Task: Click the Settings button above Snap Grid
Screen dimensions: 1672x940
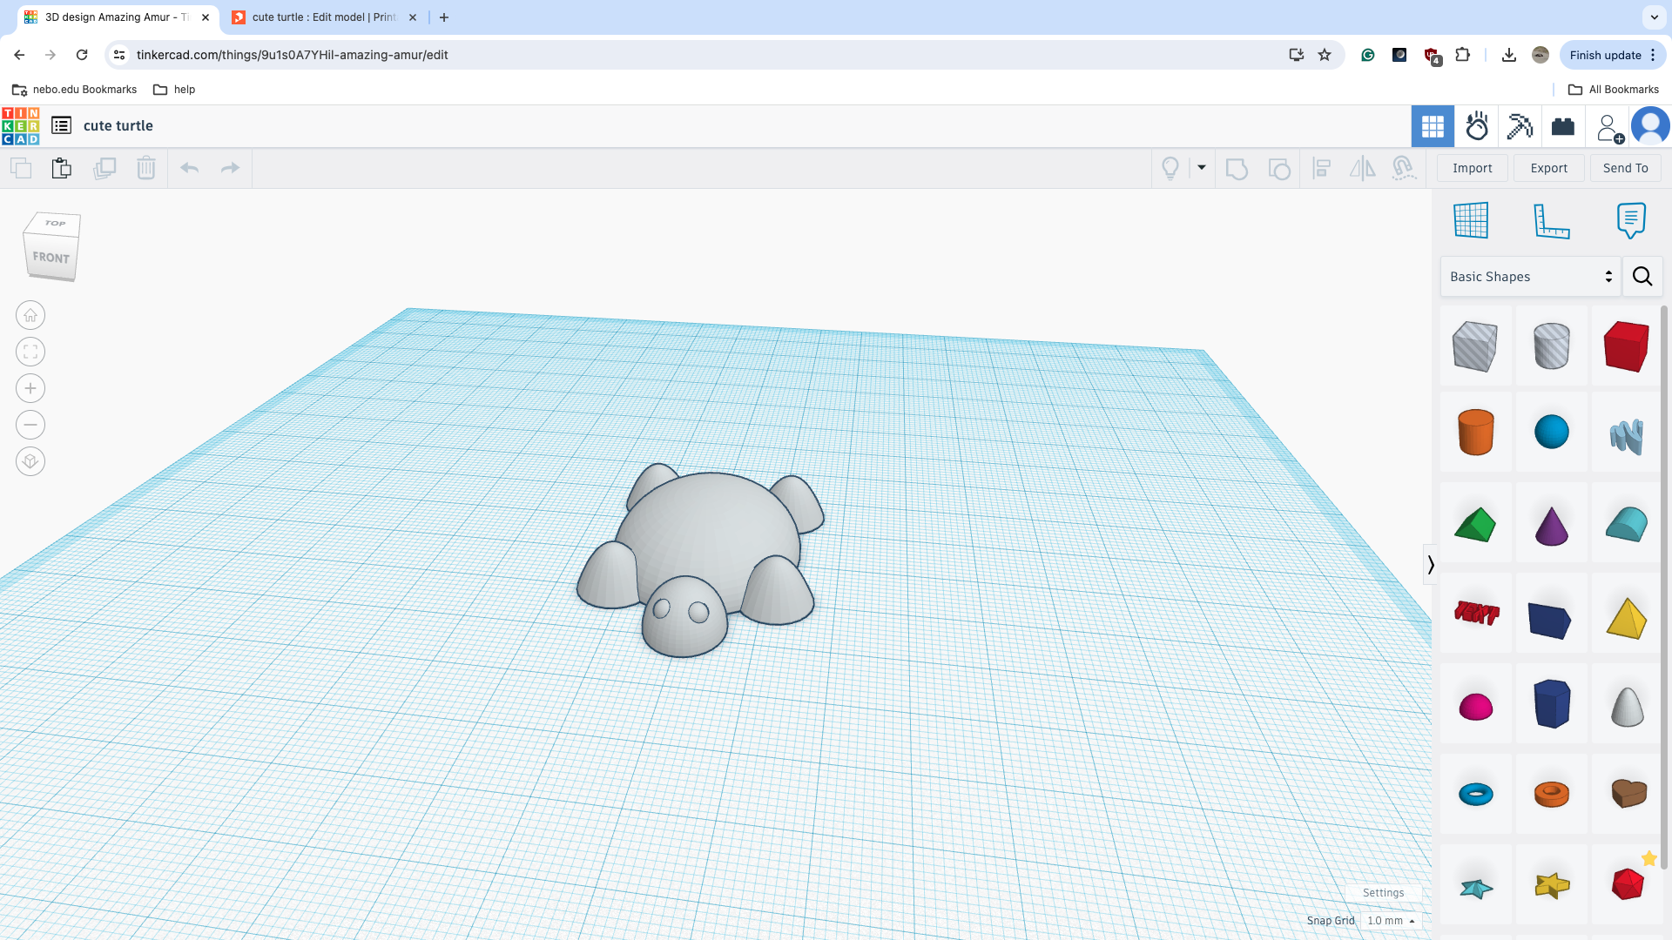Action: (1383, 893)
